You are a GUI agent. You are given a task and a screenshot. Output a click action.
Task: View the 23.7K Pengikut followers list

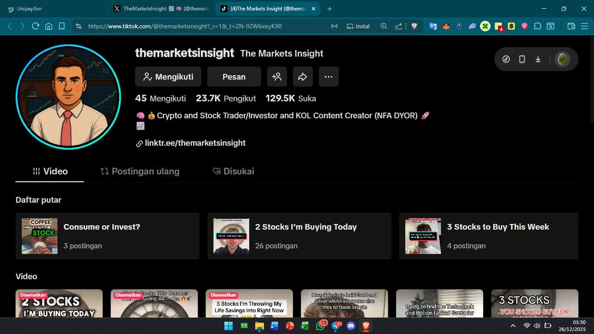pos(226,98)
